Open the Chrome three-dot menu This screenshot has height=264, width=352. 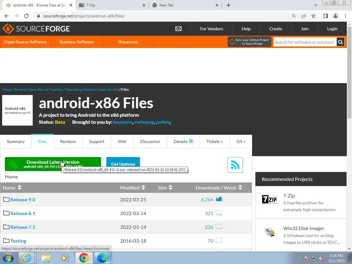pos(345,16)
